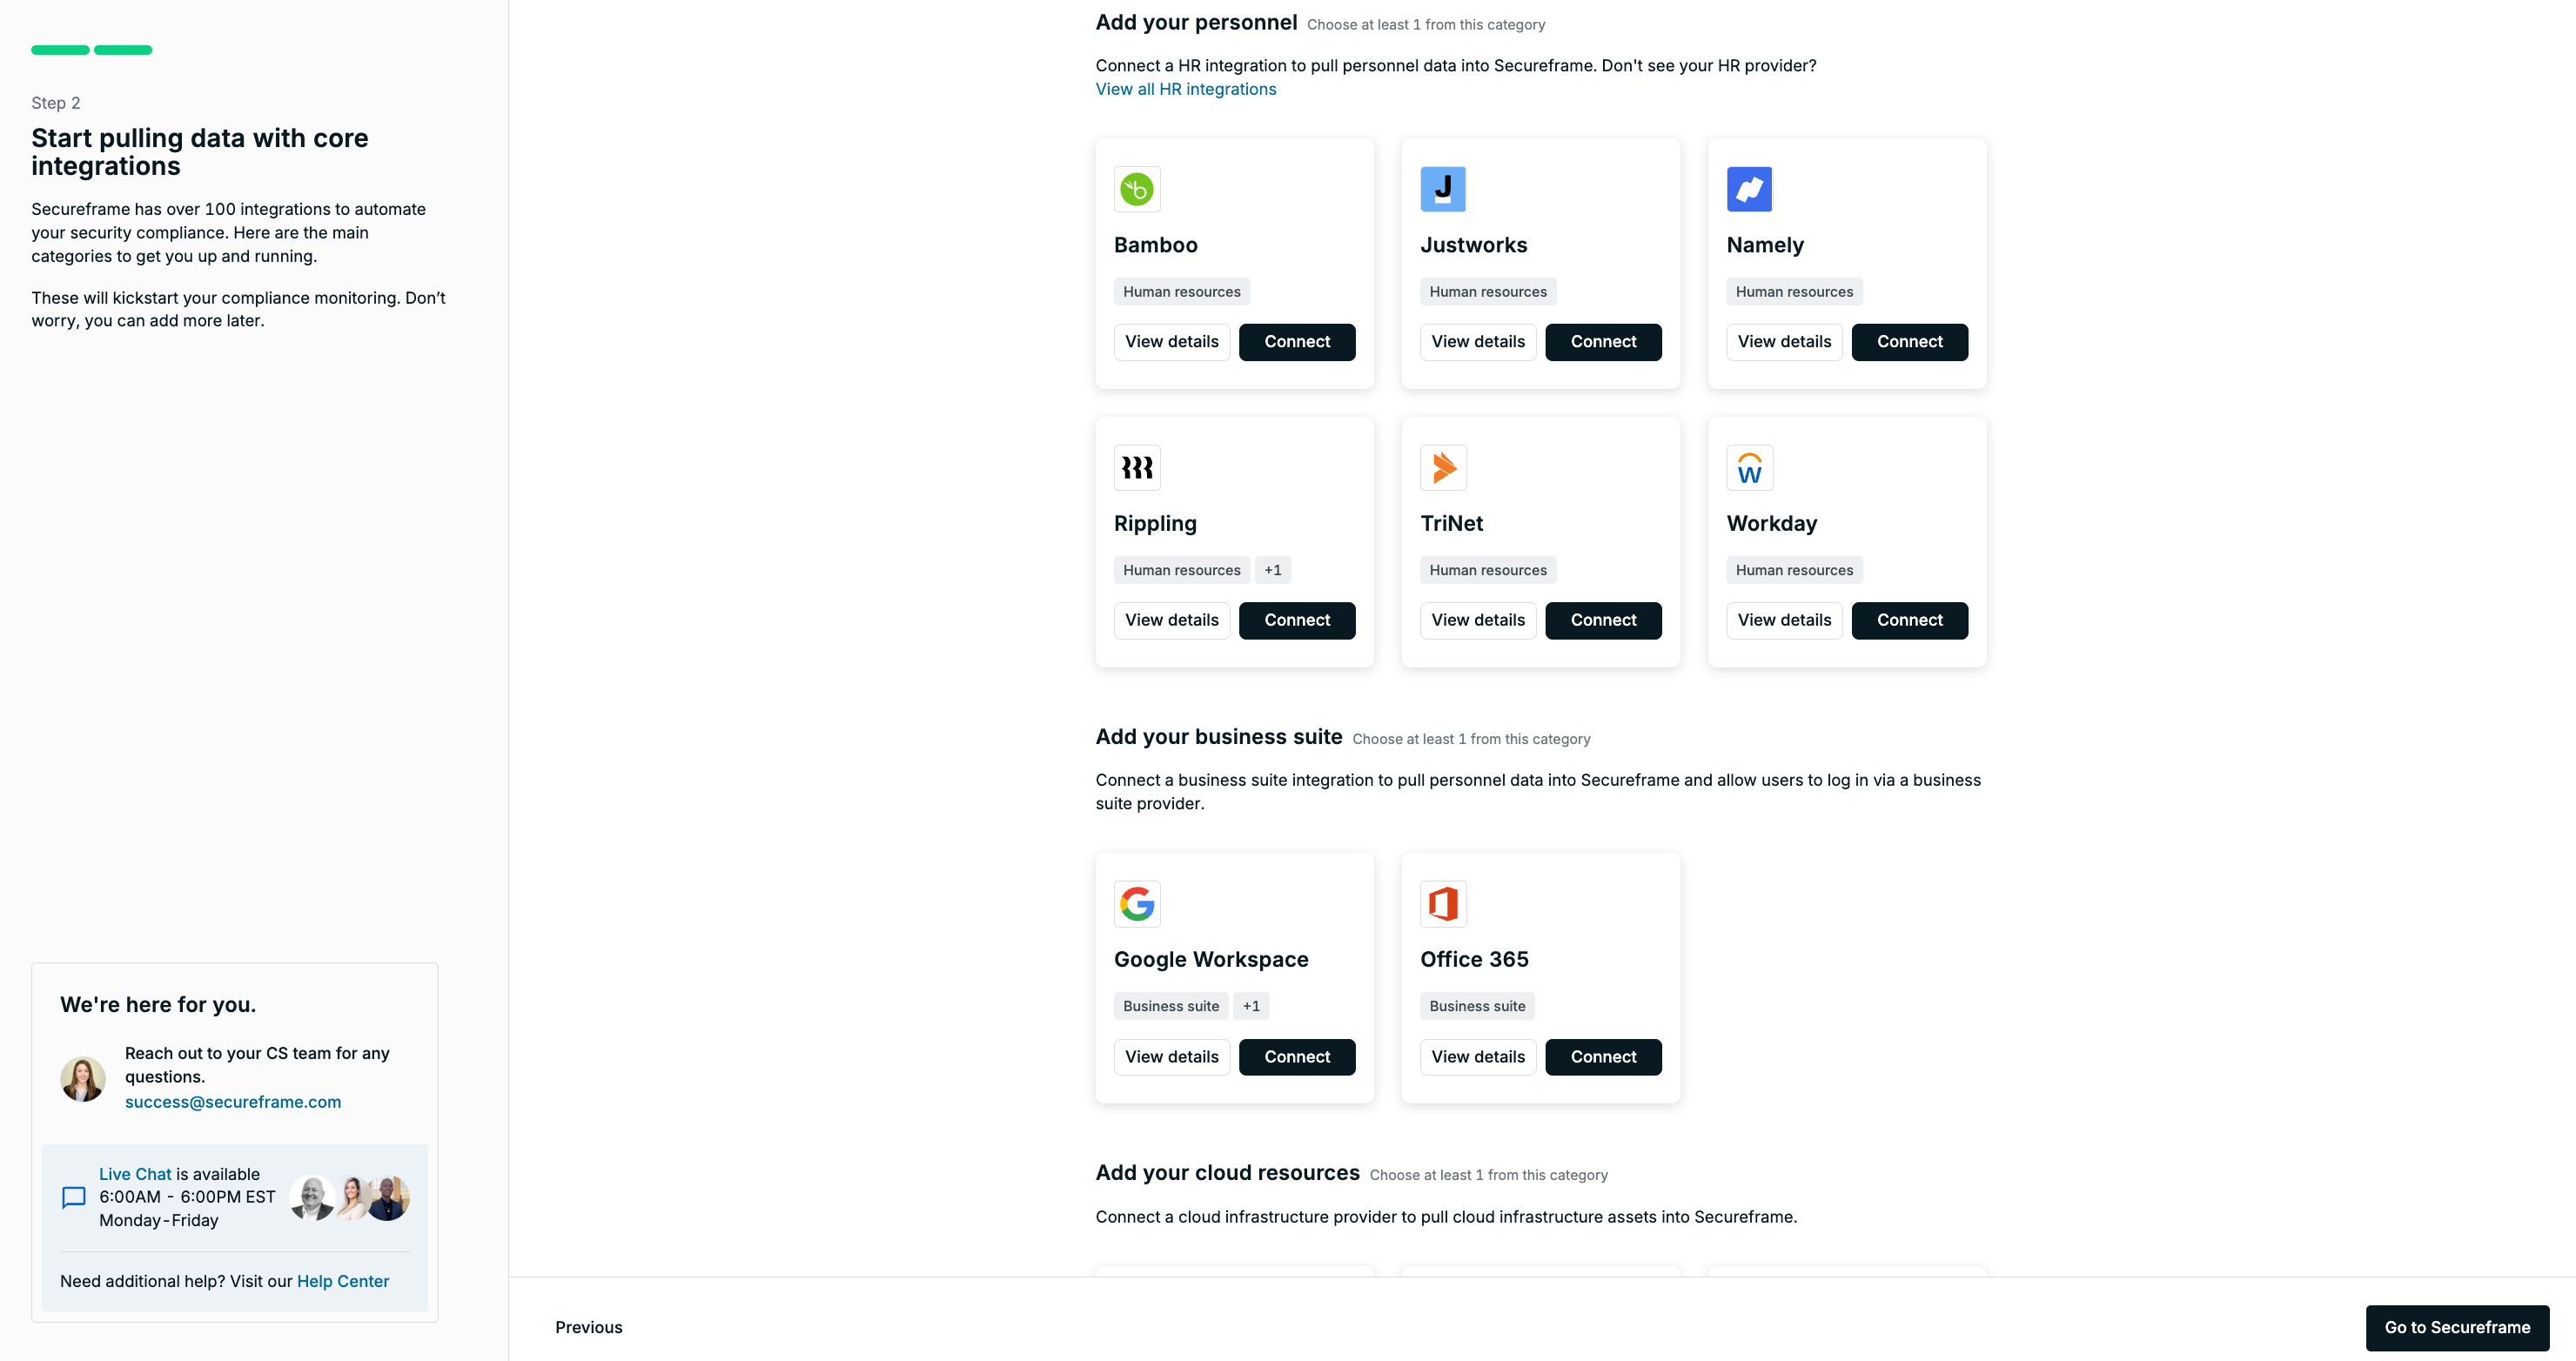Click the Workday logo icon
Image resolution: width=2576 pixels, height=1361 pixels.
pyautogui.click(x=1749, y=467)
